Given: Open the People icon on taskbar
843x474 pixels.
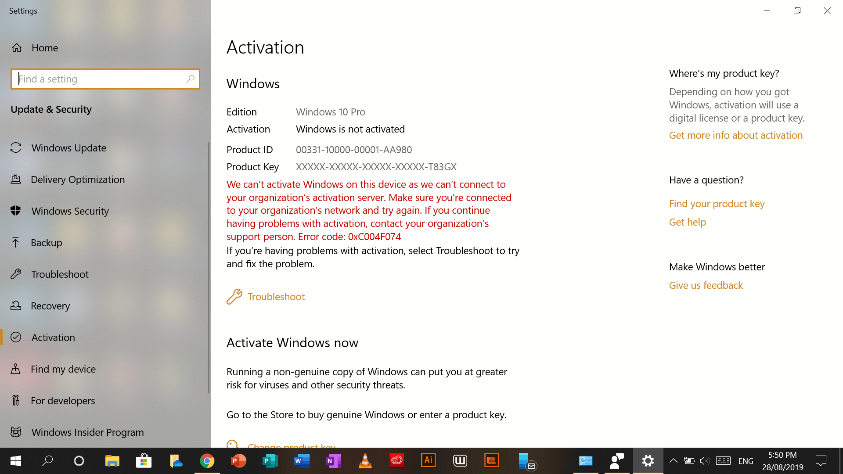Looking at the screenshot, I should 616,461.
